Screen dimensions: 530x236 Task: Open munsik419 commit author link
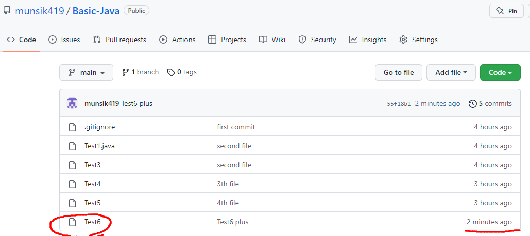tap(102, 103)
